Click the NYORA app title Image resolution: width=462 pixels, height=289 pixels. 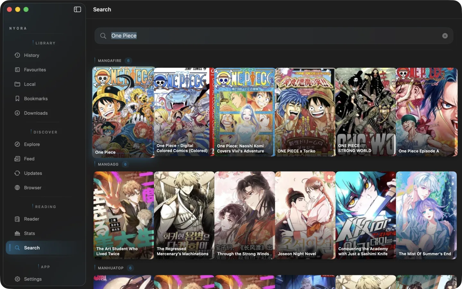[x=18, y=28]
